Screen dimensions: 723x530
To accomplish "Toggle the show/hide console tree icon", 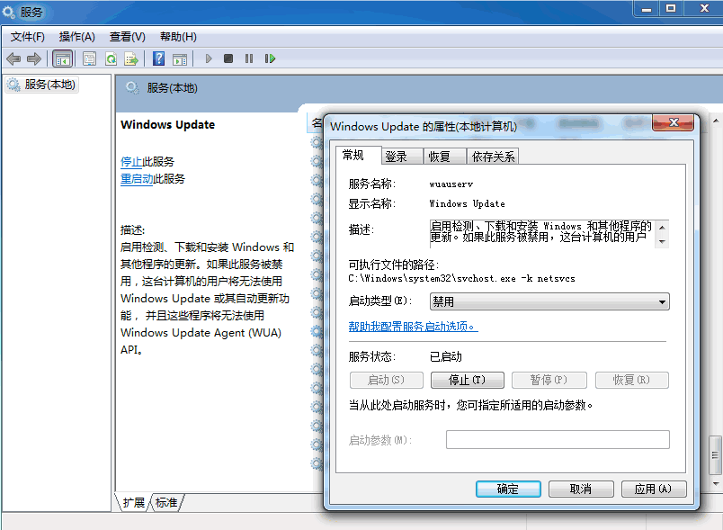I will tap(62, 58).
